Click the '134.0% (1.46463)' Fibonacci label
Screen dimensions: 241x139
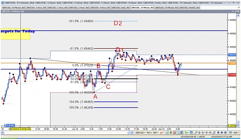(81, 102)
